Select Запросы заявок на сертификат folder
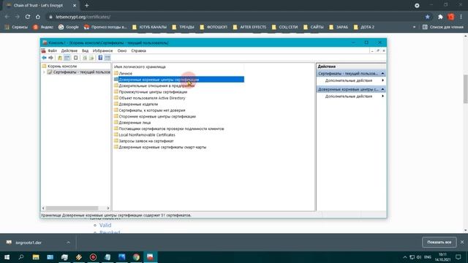Image resolution: width=468 pixels, height=263 pixels. tap(143, 141)
